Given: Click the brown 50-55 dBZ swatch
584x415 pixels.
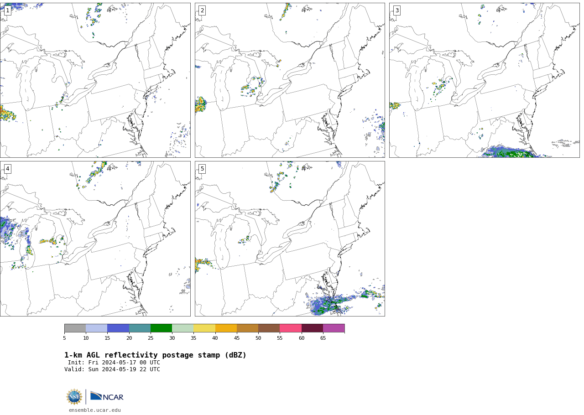Looking at the screenshot, I should 269,328.
